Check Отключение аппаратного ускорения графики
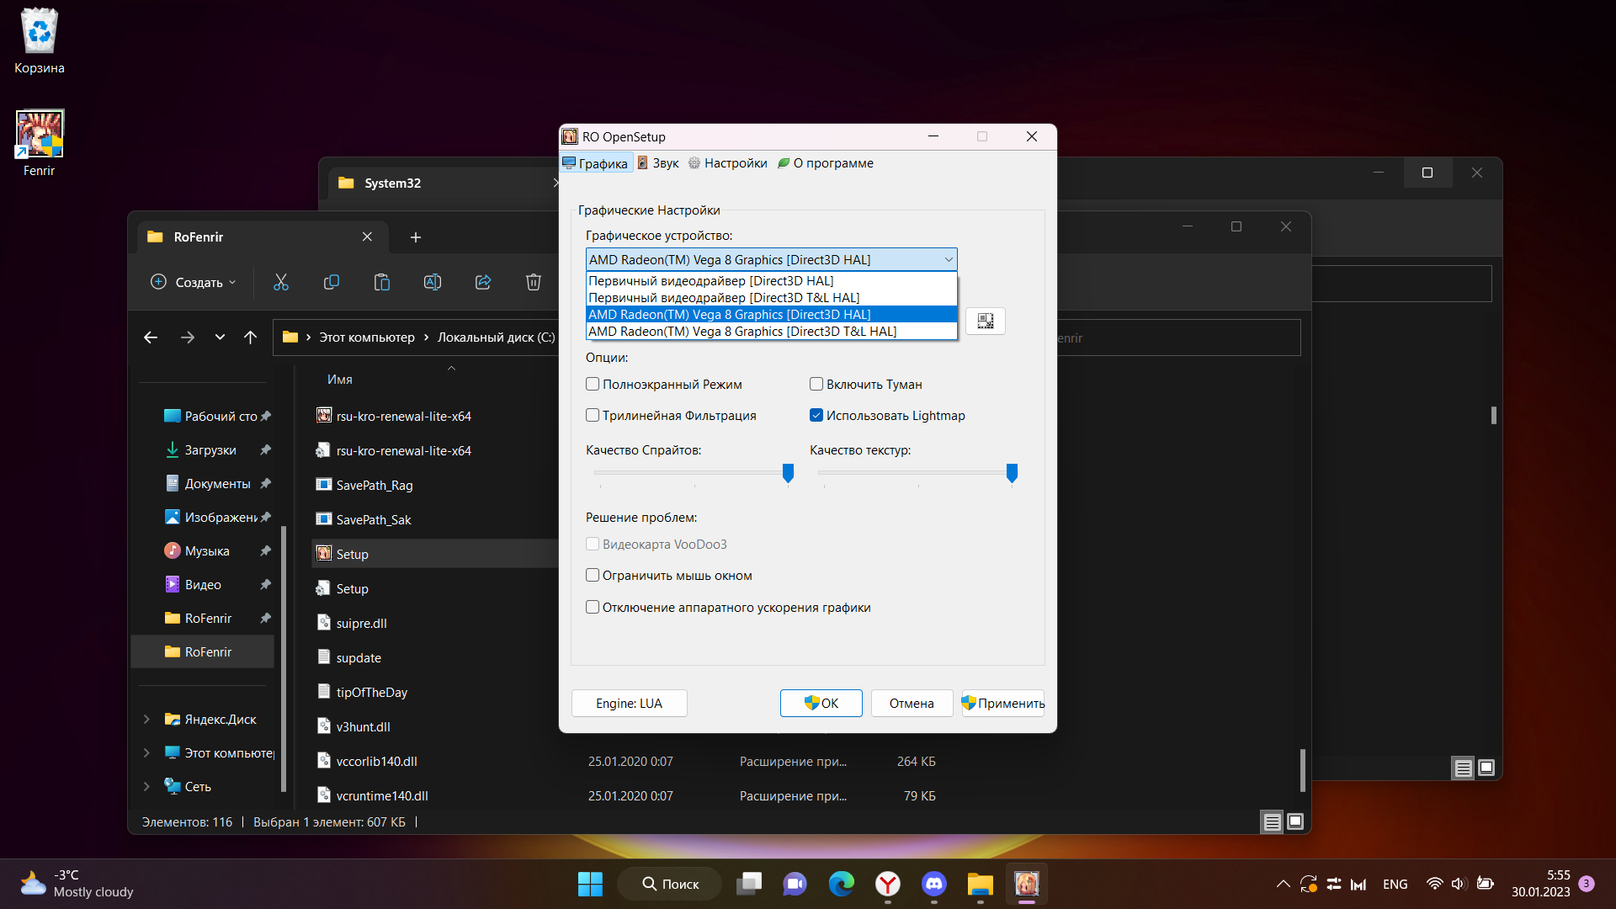The width and height of the screenshot is (1616, 909). click(x=593, y=608)
